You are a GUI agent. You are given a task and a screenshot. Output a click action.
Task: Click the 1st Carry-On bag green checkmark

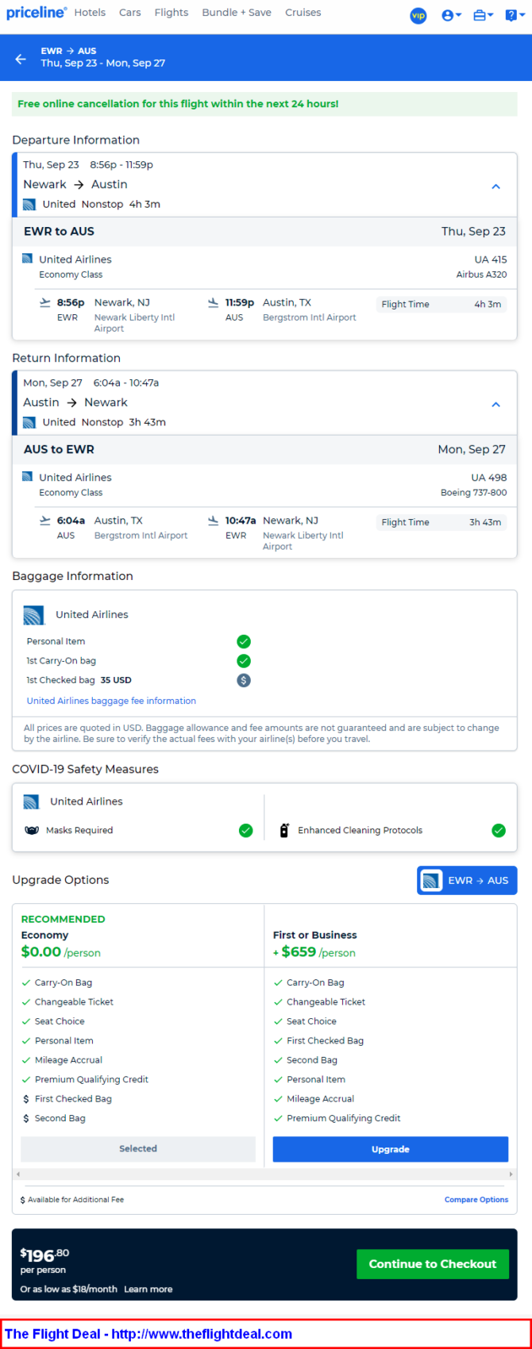click(244, 661)
